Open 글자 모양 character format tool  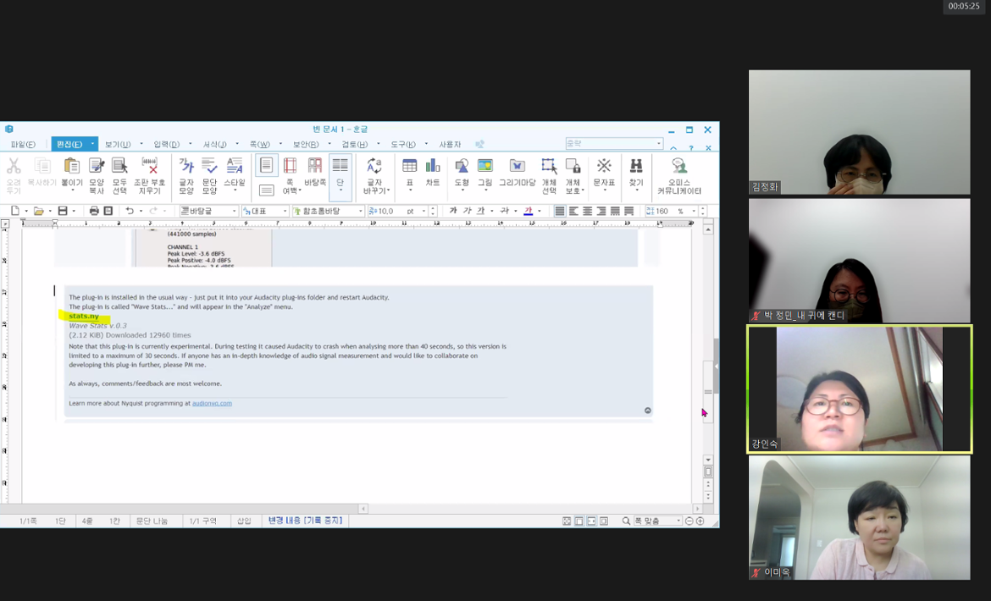[x=186, y=172]
